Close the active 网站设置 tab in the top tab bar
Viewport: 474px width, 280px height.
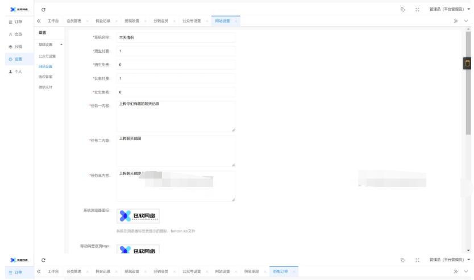tap(236, 21)
